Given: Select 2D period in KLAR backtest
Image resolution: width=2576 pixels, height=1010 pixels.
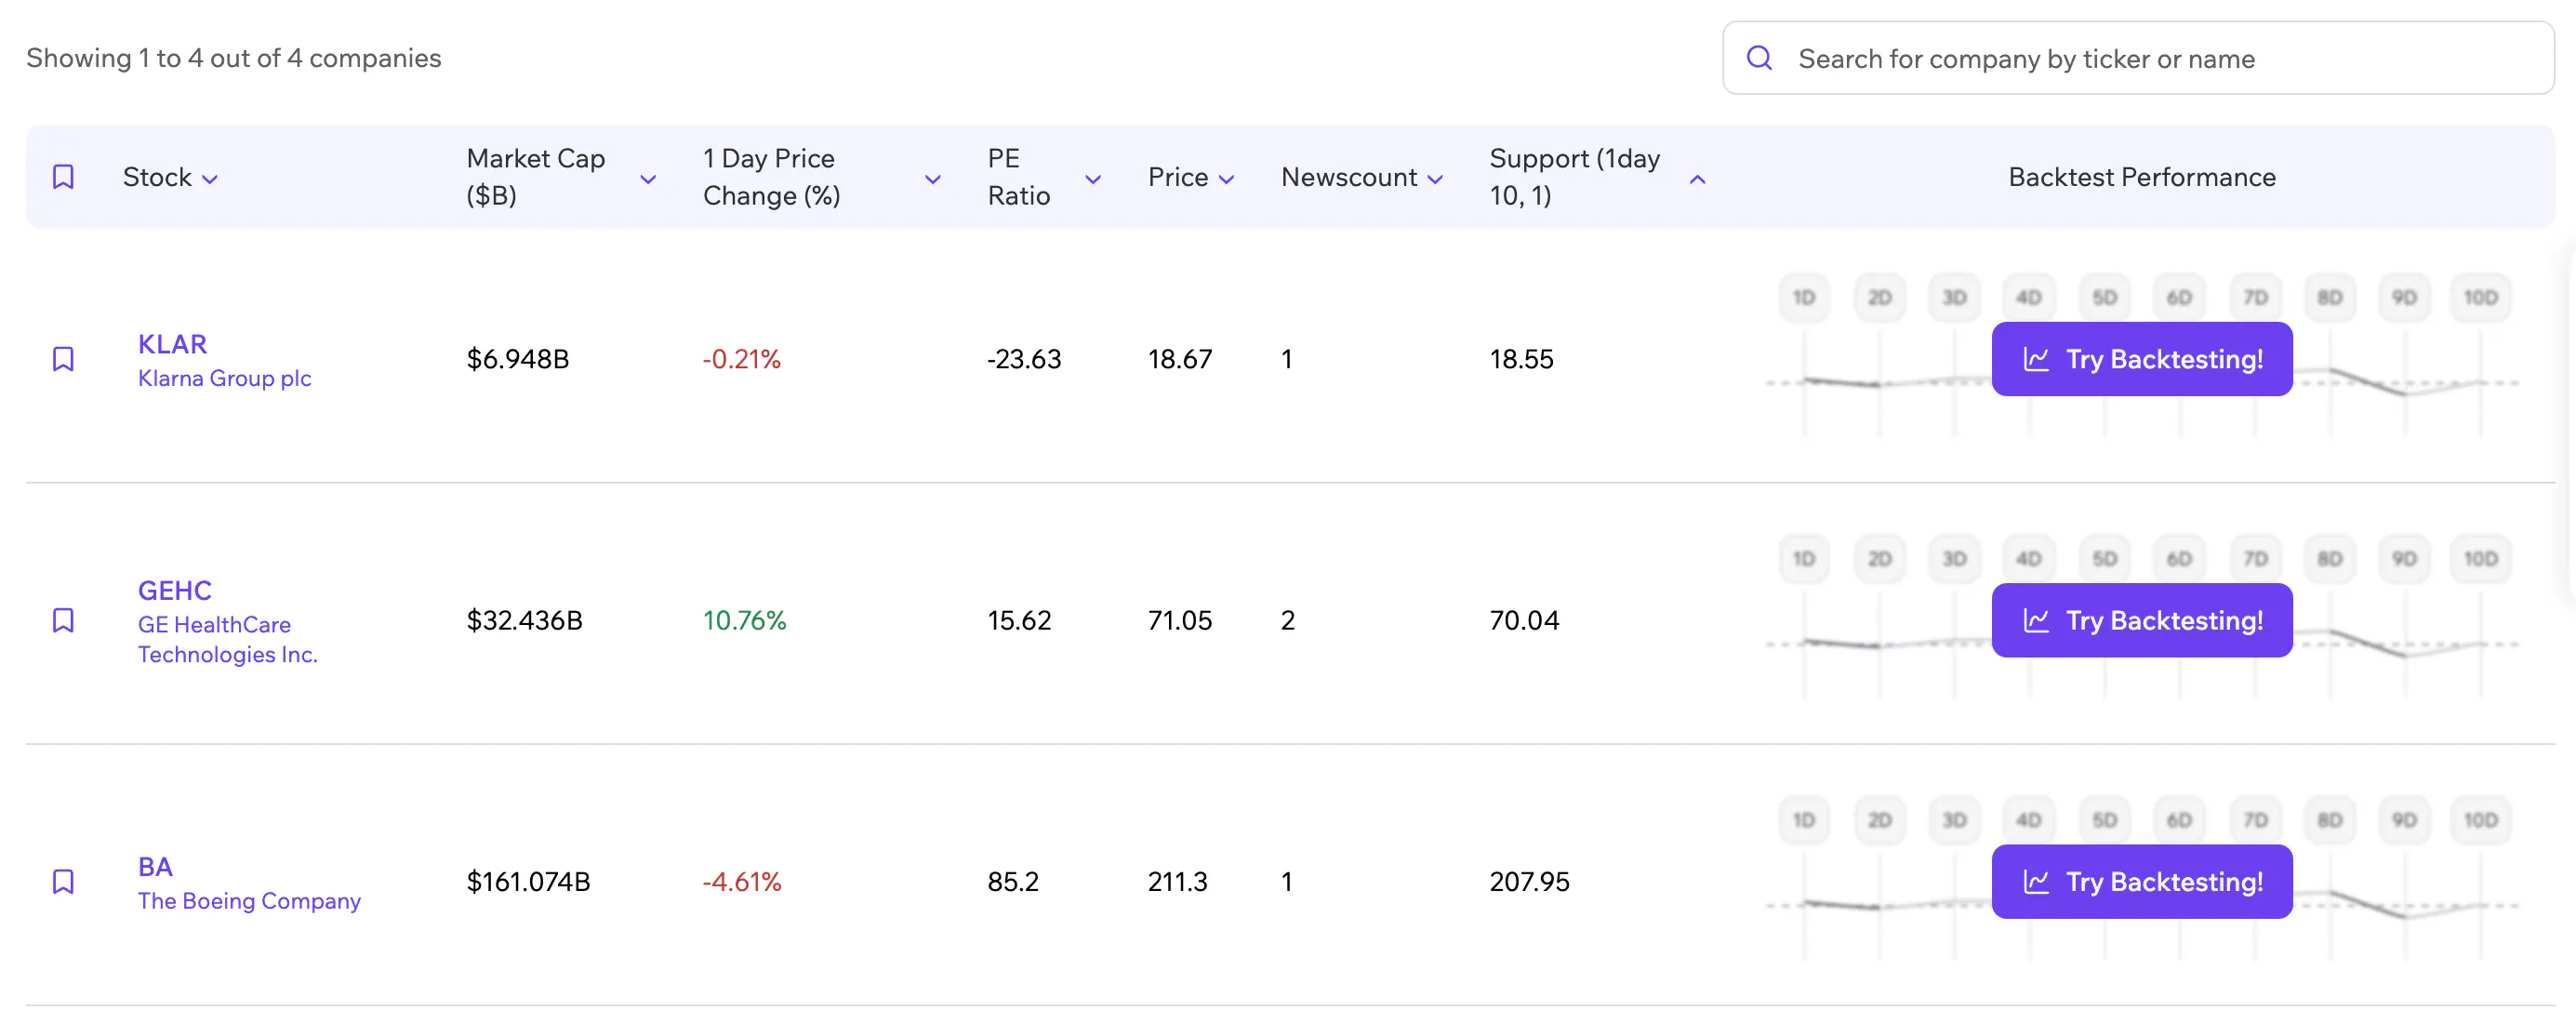Looking at the screenshot, I should [x=1879, y=297].
